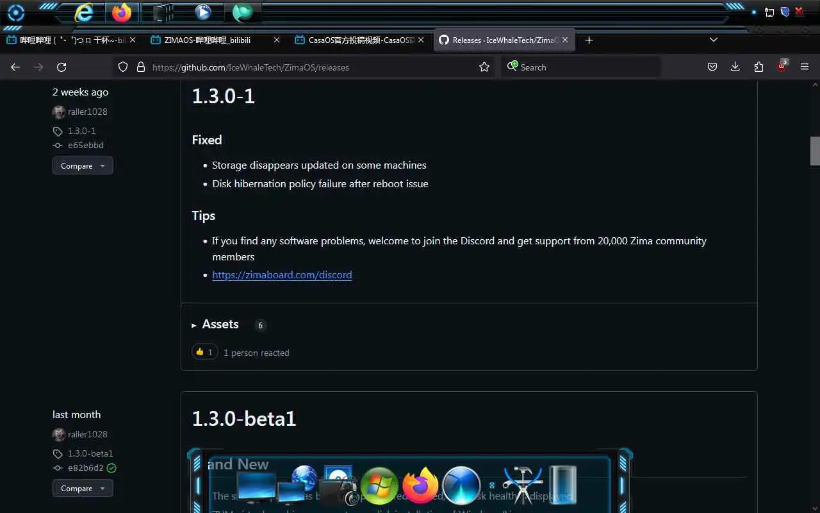Bookmark this page with the star icon
Screen dimensions: 820x513
pyautogui.click(x=484, y=67)
